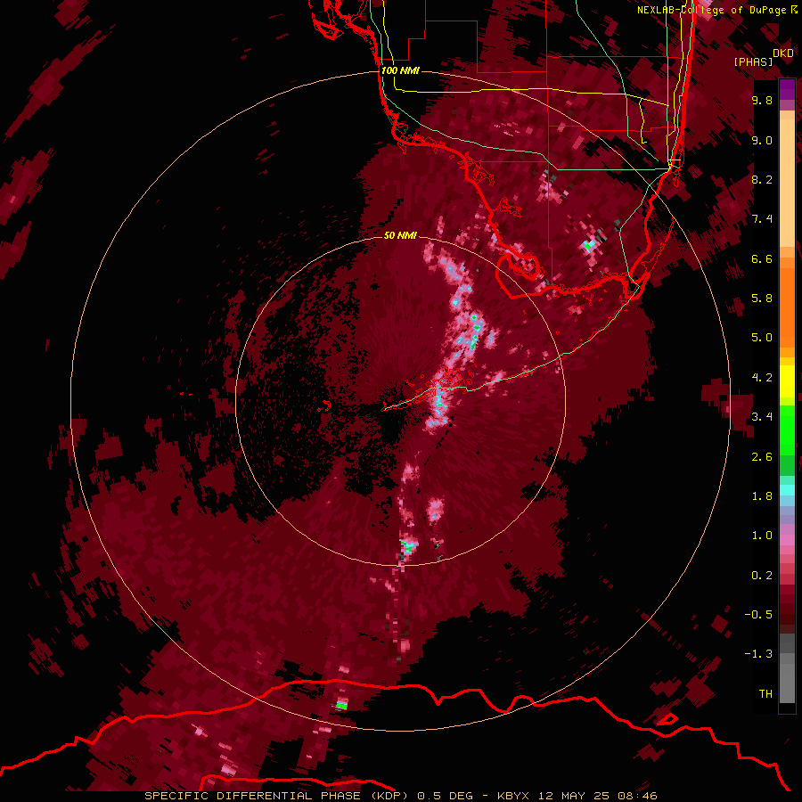
Task: Click the 8.2 color scale label
Action: point(762,179)
